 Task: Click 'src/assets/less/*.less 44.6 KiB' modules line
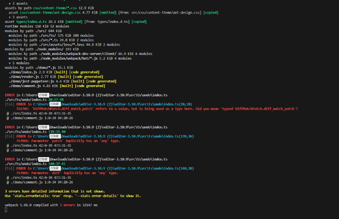(64, 45)
